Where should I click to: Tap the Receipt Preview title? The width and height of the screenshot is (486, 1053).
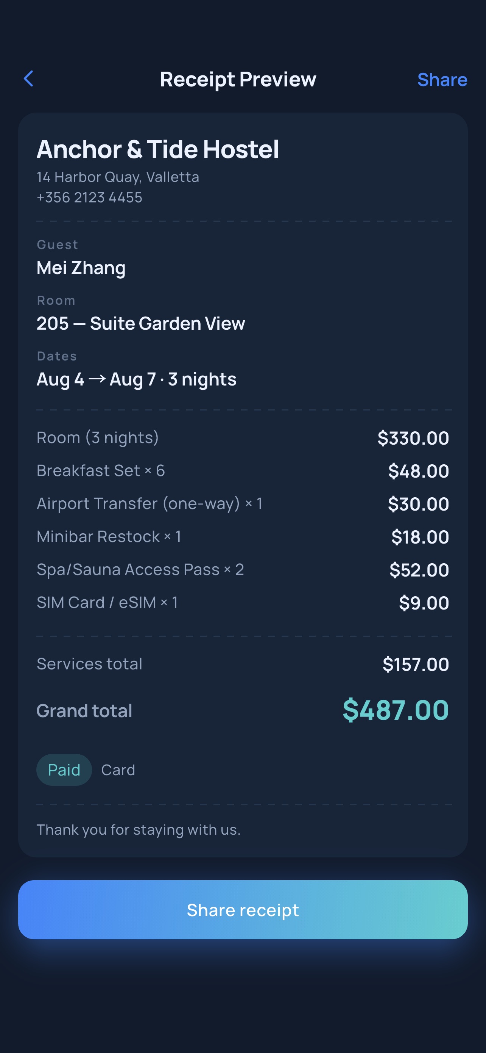[238, 79]
